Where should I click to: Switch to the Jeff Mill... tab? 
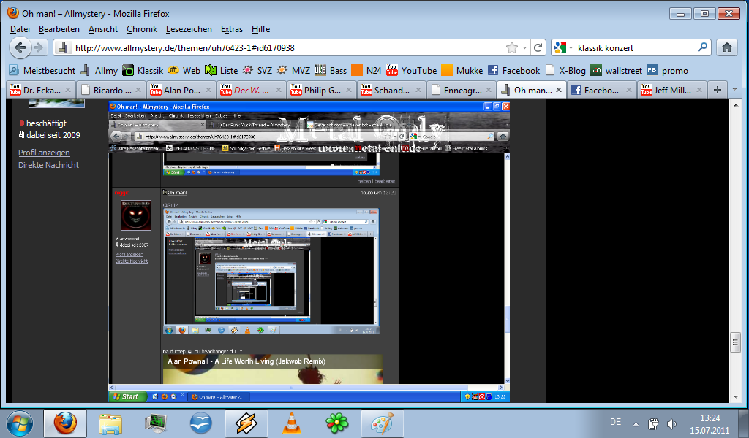coord(673,90)
